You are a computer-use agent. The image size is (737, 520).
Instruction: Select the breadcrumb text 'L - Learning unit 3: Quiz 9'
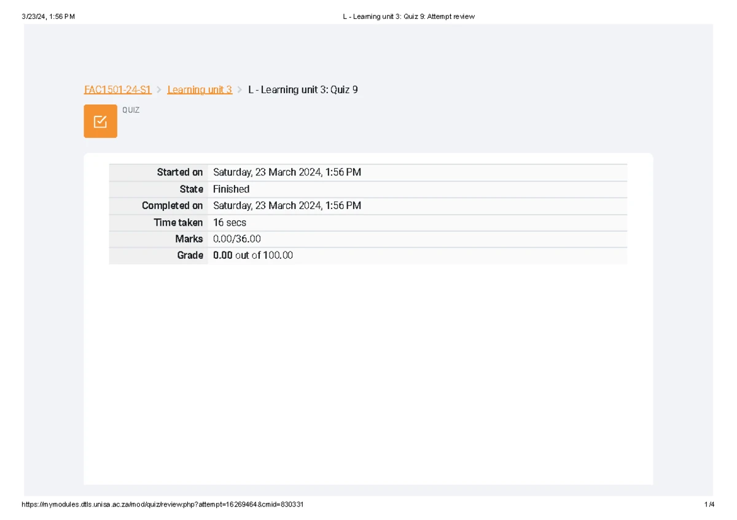tap(303, 90)
